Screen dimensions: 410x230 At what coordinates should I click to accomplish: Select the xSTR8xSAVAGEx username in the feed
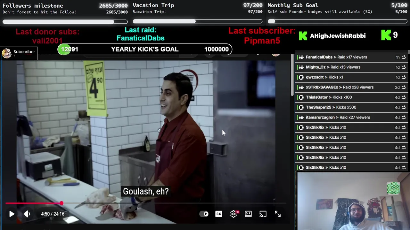click(x=322, y=87)
